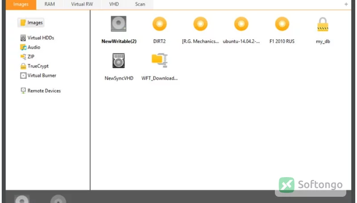Open the Virtual RW tab
Viewport: 357px width, 203px height.
click(x=82, y=4)
